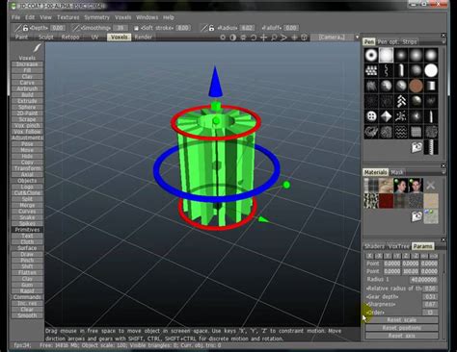Open the [Camera] dropdown

pyautogui.click(x=332, y=38)
